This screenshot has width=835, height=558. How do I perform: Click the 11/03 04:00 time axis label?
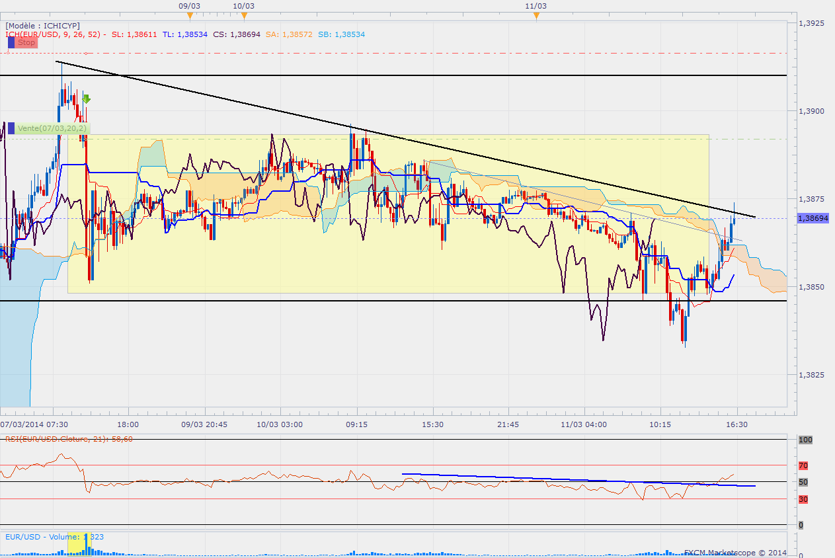coord(584,424)
